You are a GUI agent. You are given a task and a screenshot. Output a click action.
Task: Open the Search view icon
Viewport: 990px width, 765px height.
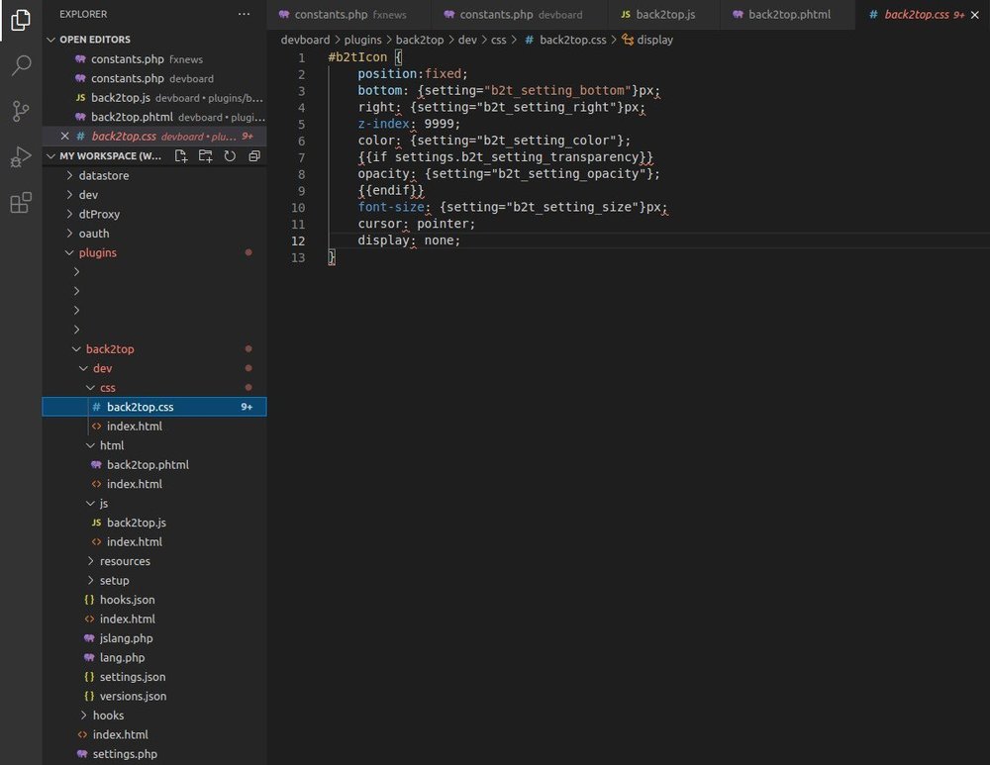point(20,66)
